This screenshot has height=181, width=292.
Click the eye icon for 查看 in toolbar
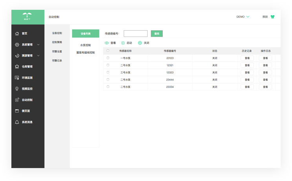pos(107,43)
